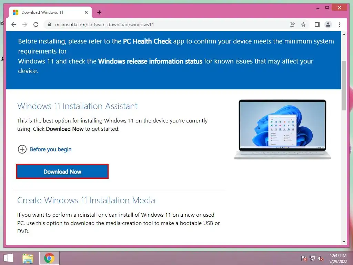This screenshot has height=265, width=353.
Task: Open File Explorer from the taskbar
Action: (28, 258)
